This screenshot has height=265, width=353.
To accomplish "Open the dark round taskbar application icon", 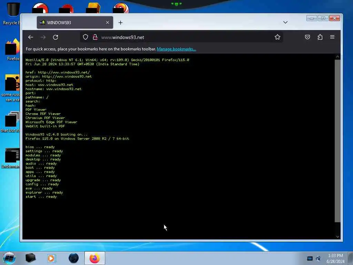I will 74,258.
